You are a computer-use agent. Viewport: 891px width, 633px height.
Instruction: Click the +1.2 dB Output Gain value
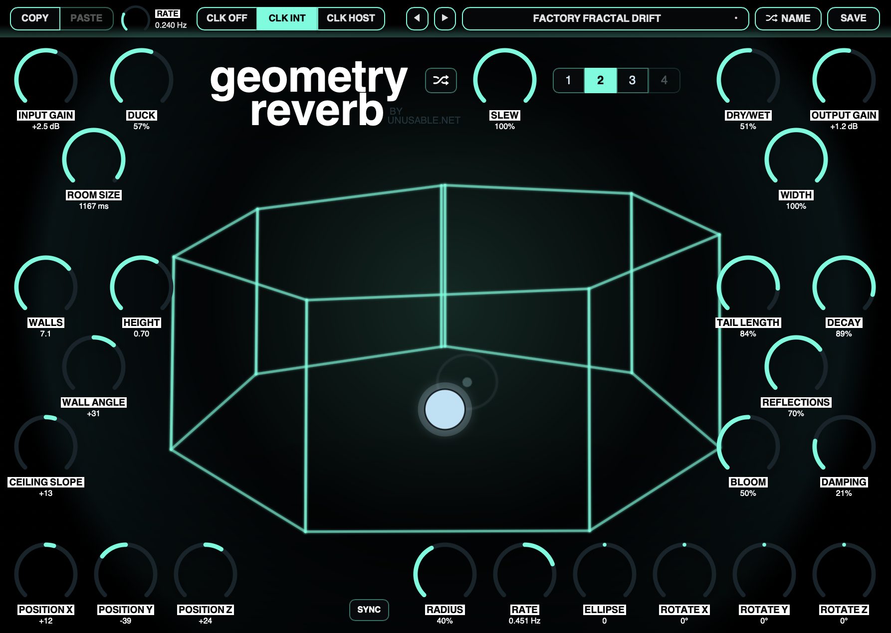click(x=844, y=127)
